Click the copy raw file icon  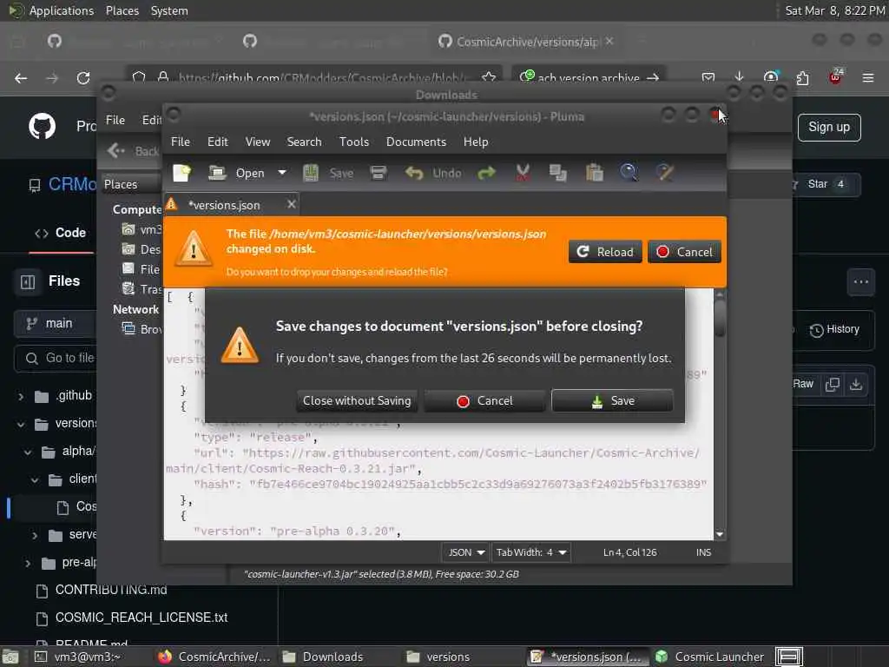pyautogui.click(x=833, y=384)
